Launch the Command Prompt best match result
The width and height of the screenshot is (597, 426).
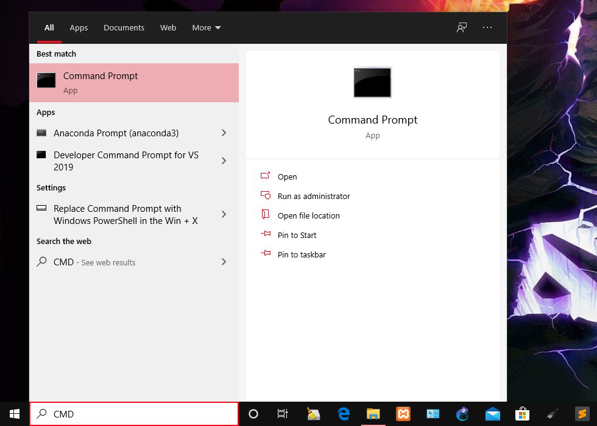[134, 83]
